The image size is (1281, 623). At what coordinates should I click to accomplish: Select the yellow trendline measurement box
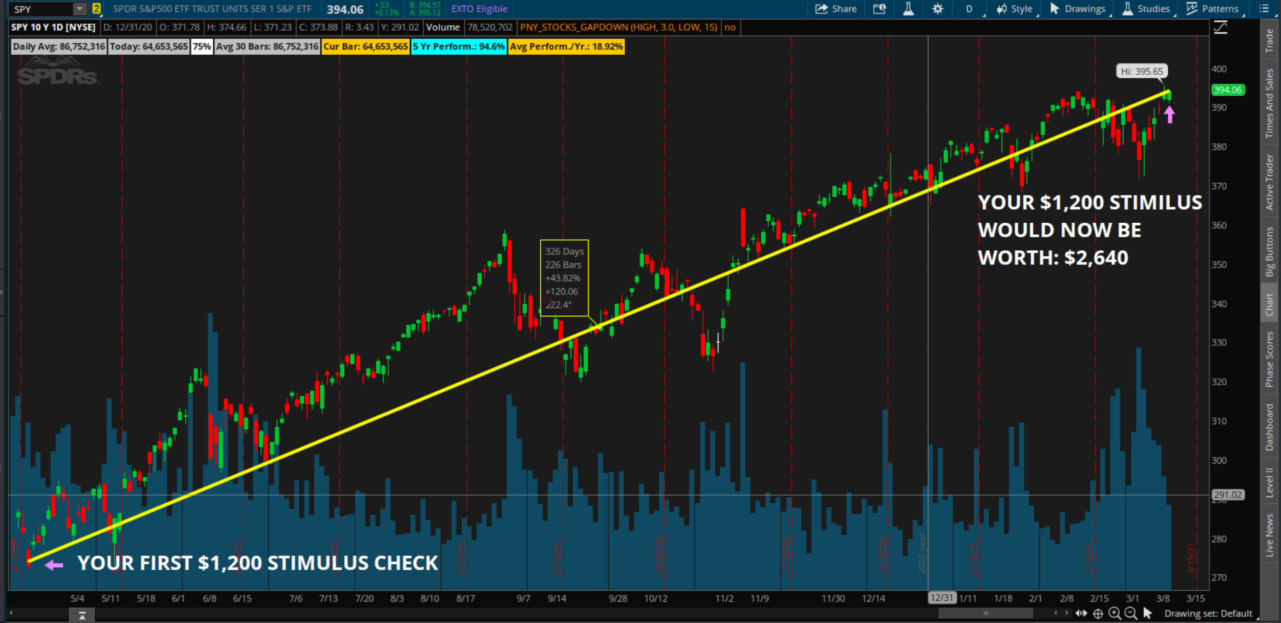click(x=564, y=278)
